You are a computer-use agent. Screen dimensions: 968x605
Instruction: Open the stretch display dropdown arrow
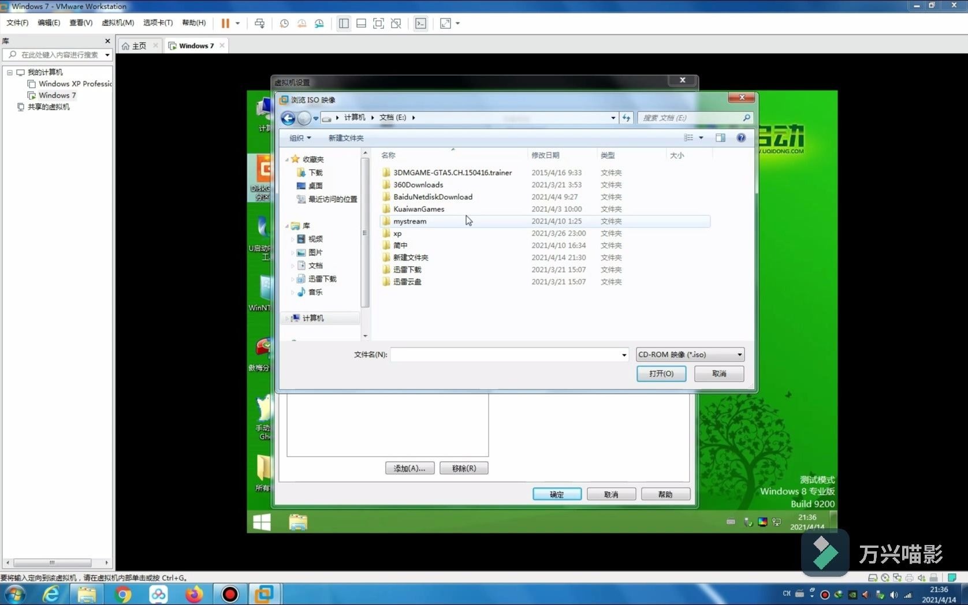point(458,23)
